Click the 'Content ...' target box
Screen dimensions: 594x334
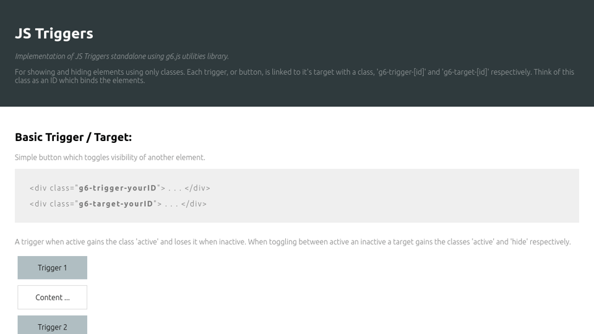coord(52,298)
